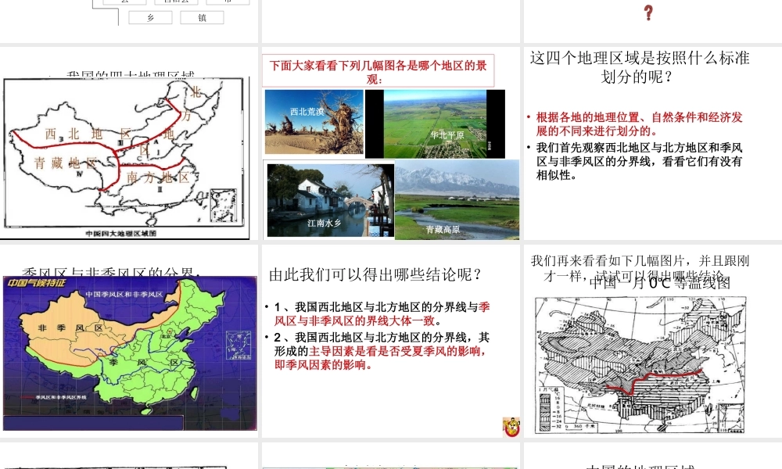Click the 非季风区 label on climate map
Screen dimensions: 782x469
[x=70, y=328]
